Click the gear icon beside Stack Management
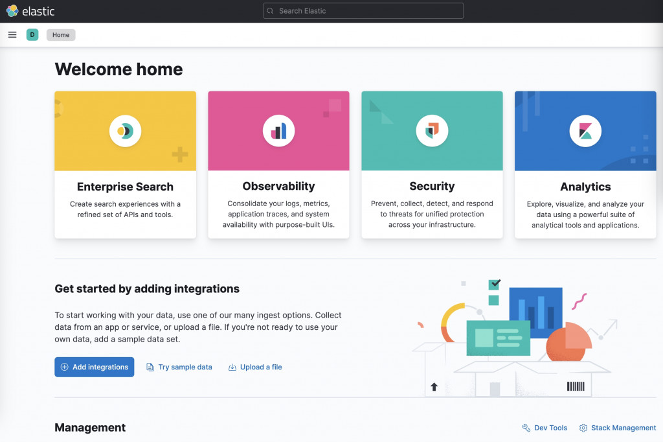Viewport: 663px width, 442px height. click(583, 428)
